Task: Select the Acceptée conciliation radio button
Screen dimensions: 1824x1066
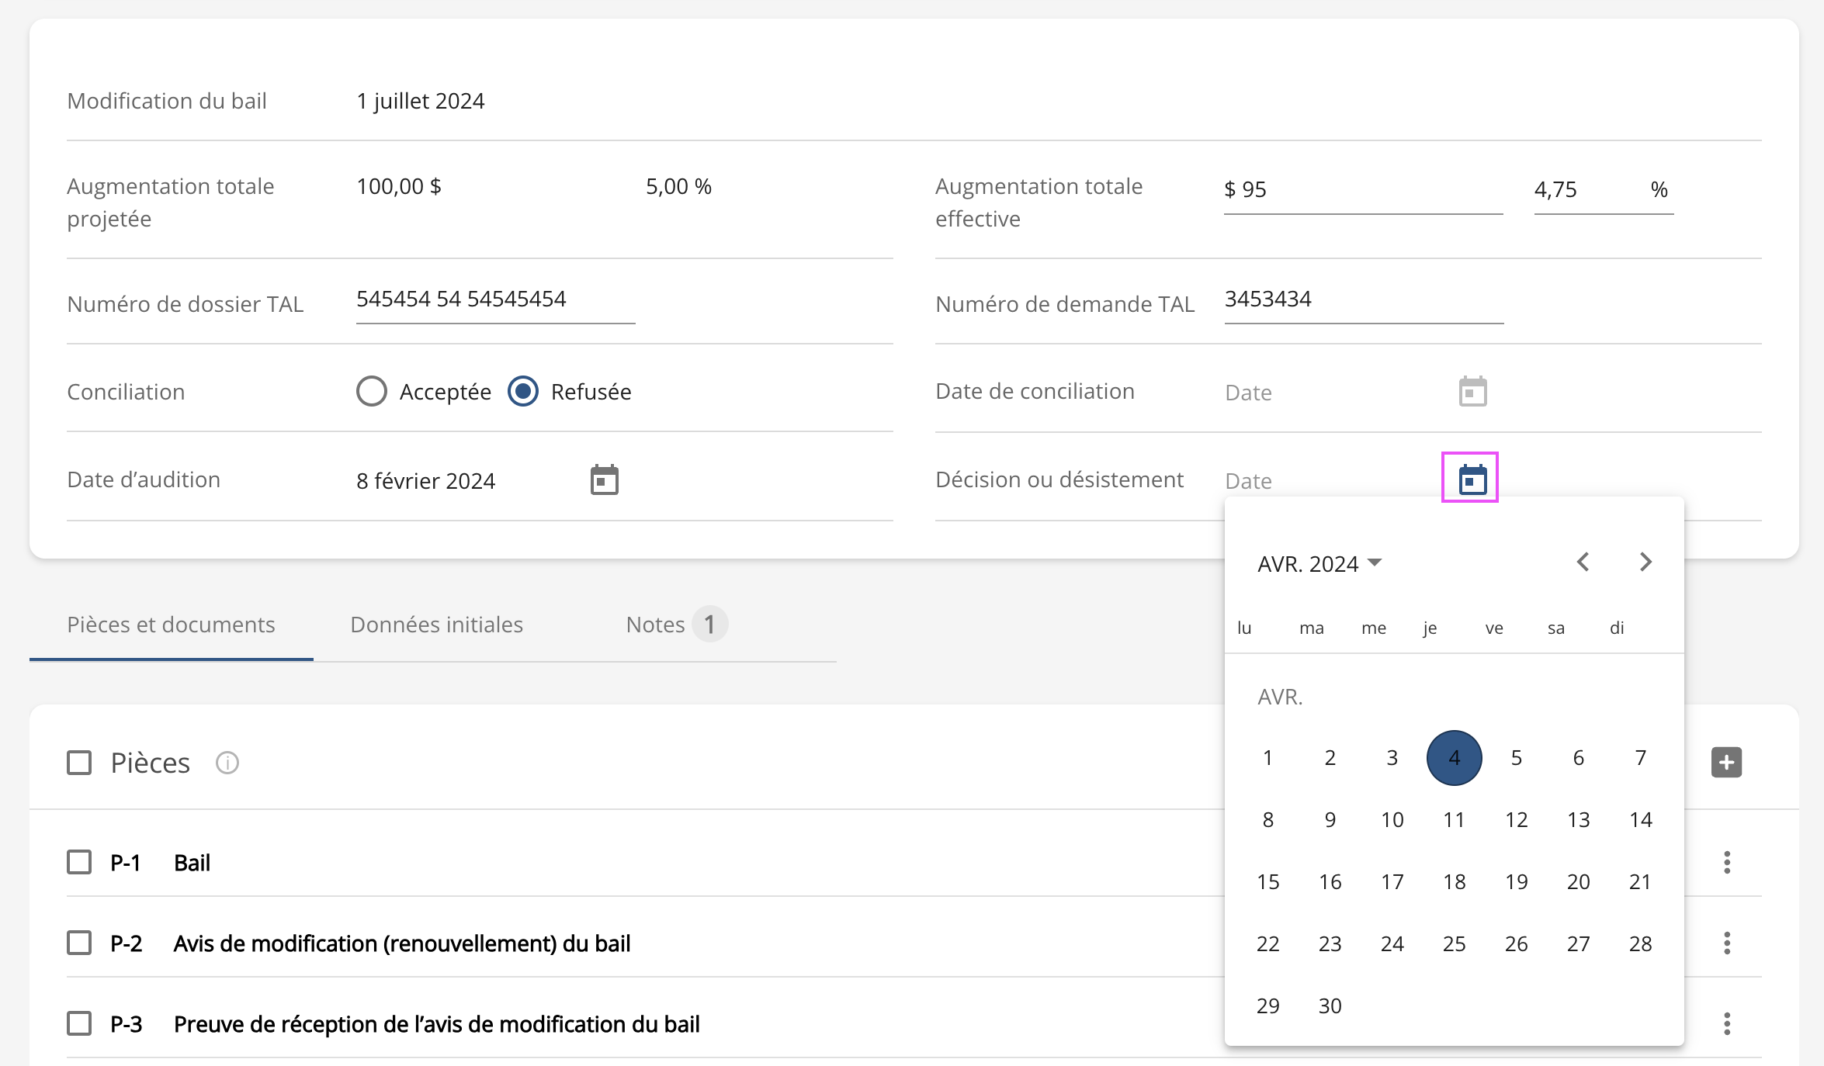Action: click(x=372, y=392)
